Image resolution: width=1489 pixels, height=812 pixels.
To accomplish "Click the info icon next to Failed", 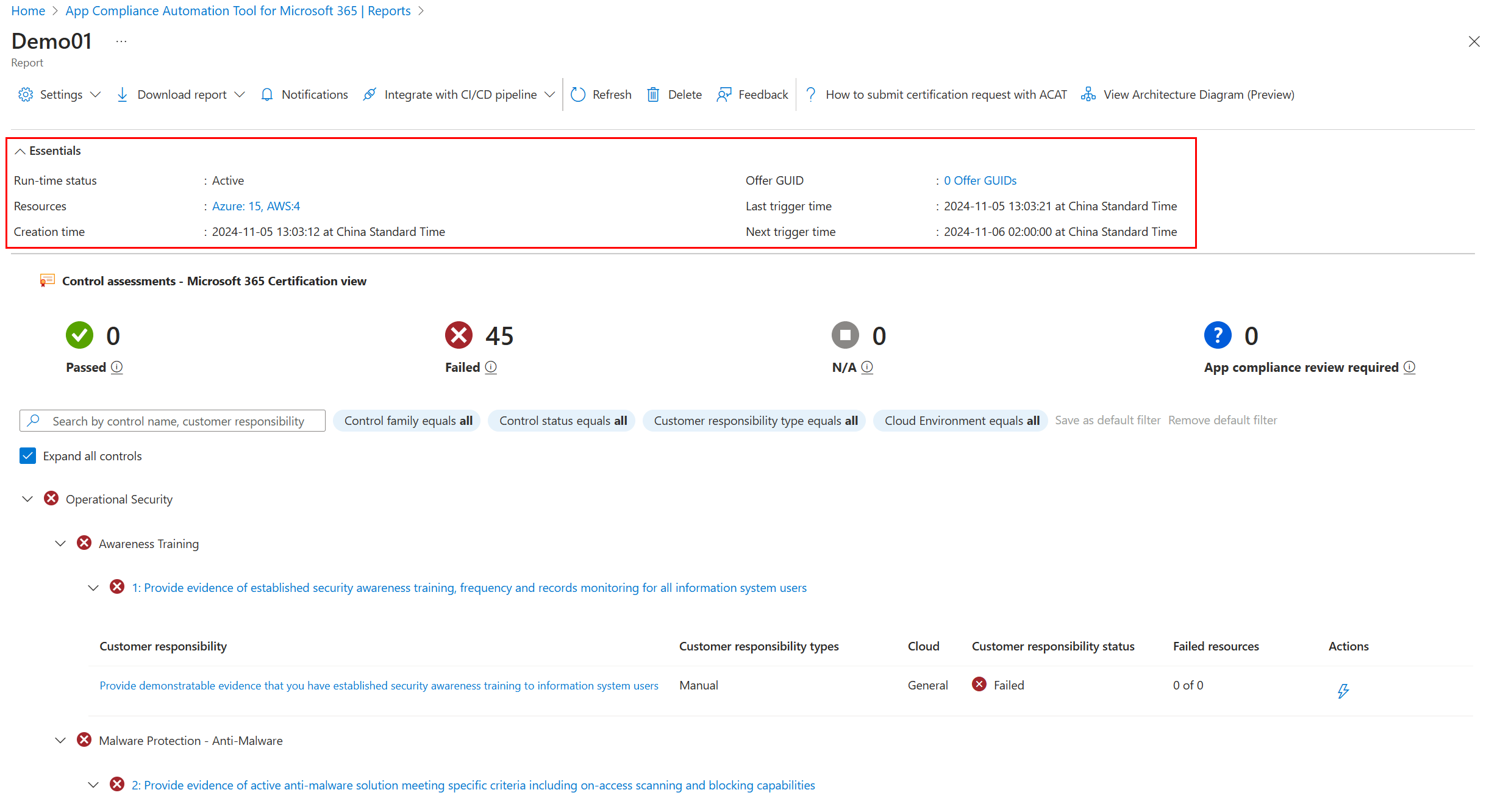I will [x=491, y=367].
